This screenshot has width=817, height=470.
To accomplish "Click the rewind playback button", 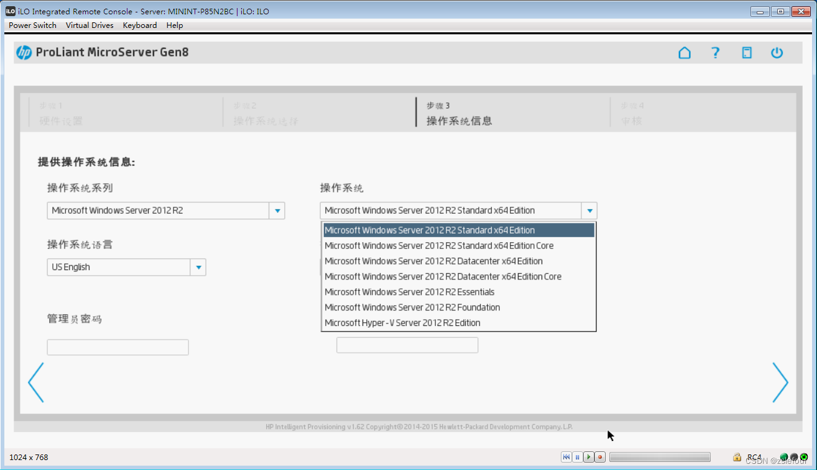I will (566, 457).
